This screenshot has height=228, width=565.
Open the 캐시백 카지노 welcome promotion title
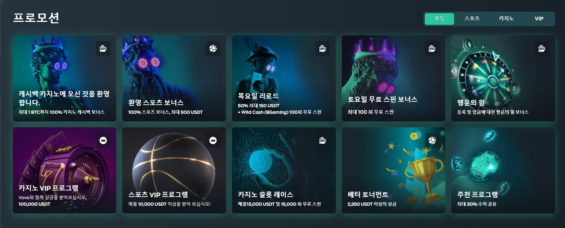tap(64, 98)
